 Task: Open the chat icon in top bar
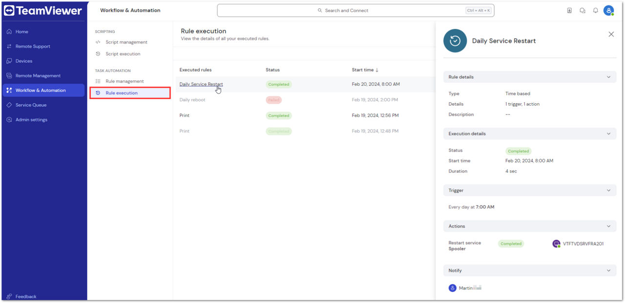(x=583, y=10)
